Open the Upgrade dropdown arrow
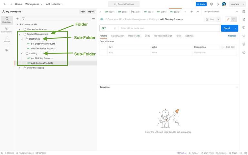Image resolution: width=248 pixels, height=155 pixels. coord(243,4)
